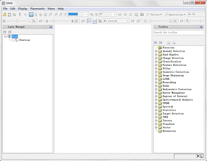Open the Zoom To dropdown
This screenshot has width=207, height=161.
coord(87,15)
